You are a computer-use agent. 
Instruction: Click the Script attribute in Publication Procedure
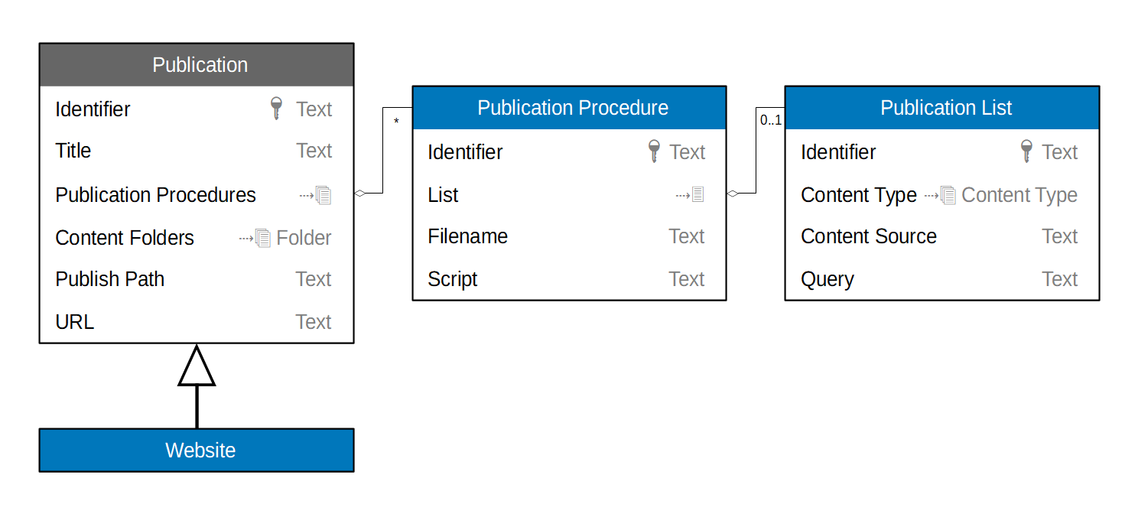453,279
